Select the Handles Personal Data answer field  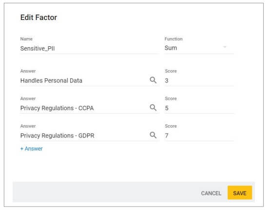coord(84,80)
